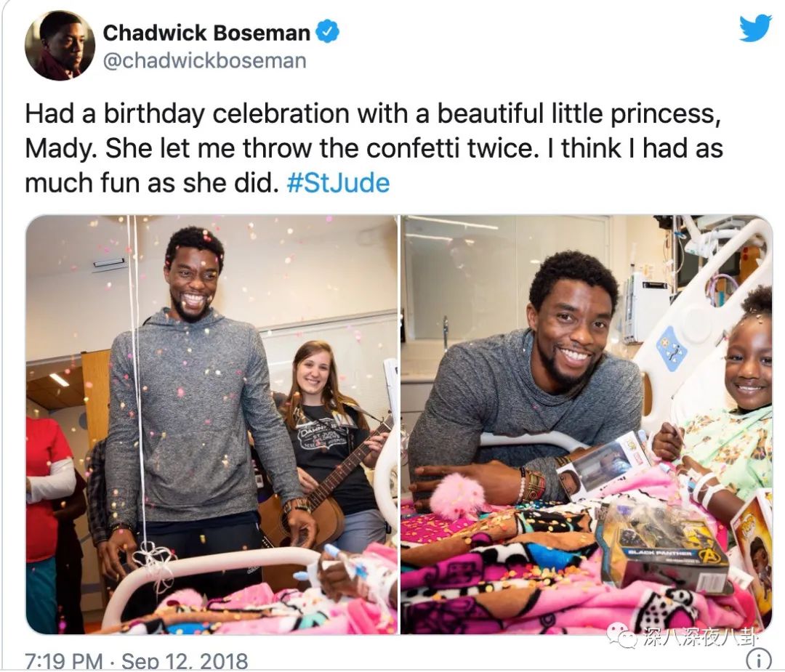785x672 pixels.
Task: Click the Funko box near bracelets
Action: pyautogui.click(x=603, y=466)
